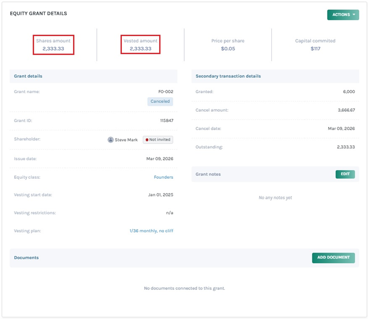Click the Shares amount value

pyautogui.click(x=53, y=49)
